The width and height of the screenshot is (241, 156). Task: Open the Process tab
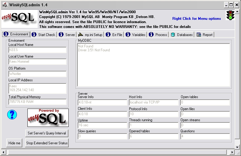158,34
